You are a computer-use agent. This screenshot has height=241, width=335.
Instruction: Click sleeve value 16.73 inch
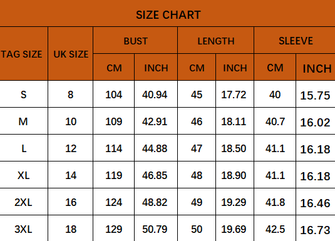click(316, 228)
